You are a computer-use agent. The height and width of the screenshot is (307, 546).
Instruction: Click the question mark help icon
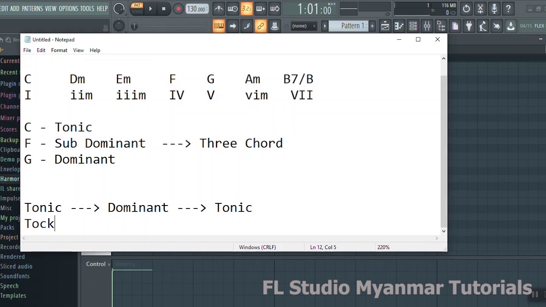point(508,9)
